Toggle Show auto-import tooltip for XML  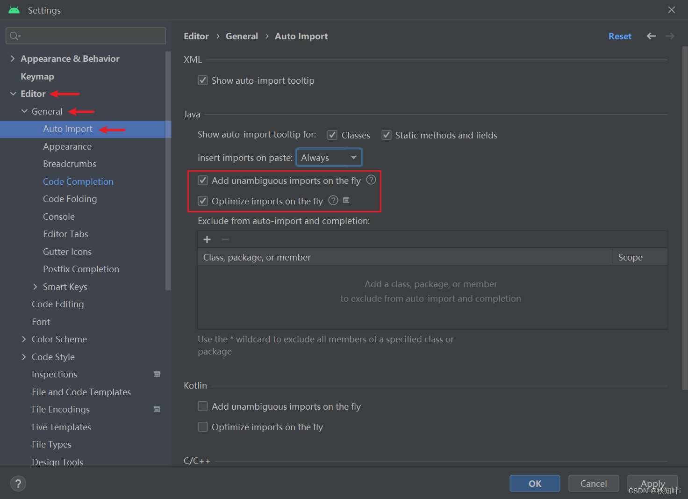click(203, 80)
